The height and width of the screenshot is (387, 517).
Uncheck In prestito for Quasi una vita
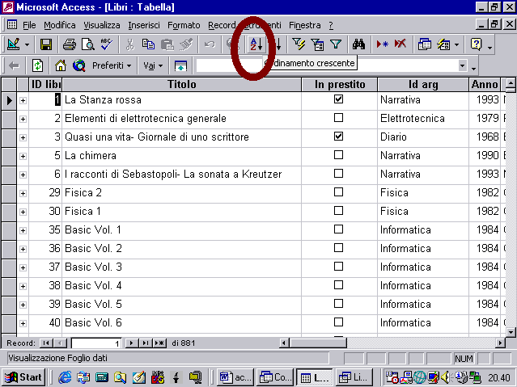339,137
